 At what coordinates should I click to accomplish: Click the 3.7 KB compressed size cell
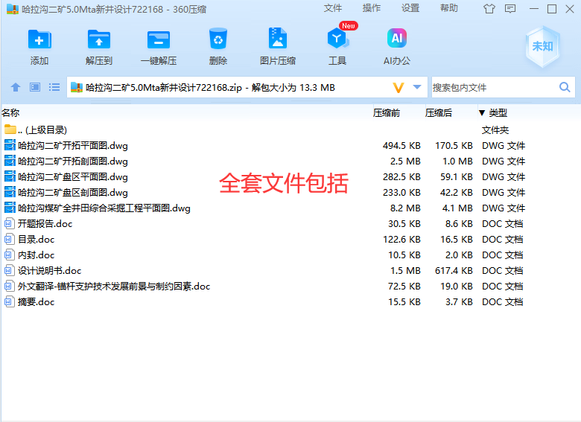click(x=459, y=301)
